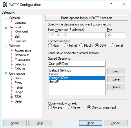Image resolution: width=131 pixels, height=128 pixels.
Task: Open the Serial category in tree
Action: tap(19, 101)
